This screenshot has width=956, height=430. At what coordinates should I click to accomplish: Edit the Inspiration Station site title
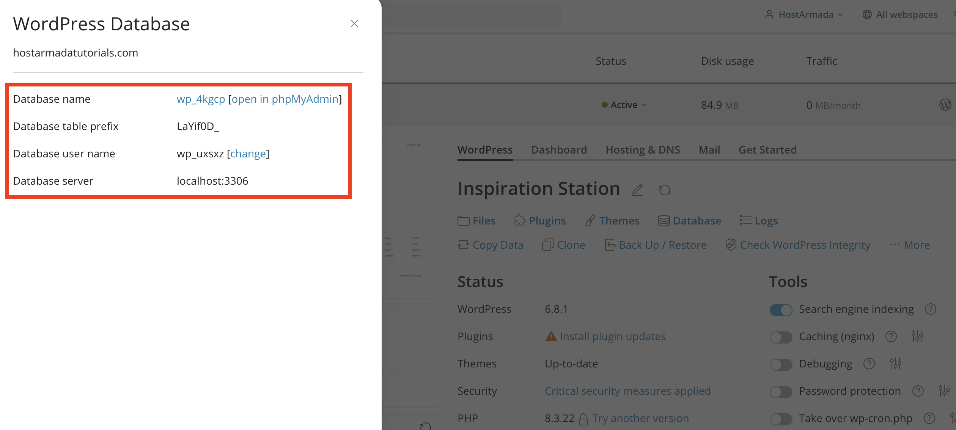click(x=637, y=190)
